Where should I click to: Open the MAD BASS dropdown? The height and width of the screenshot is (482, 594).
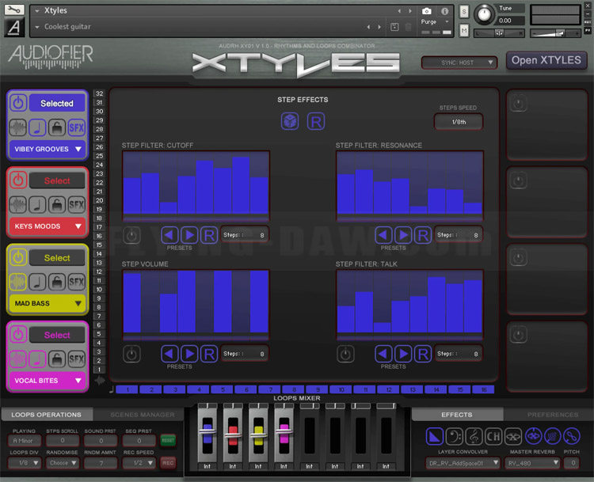[48, 304]
